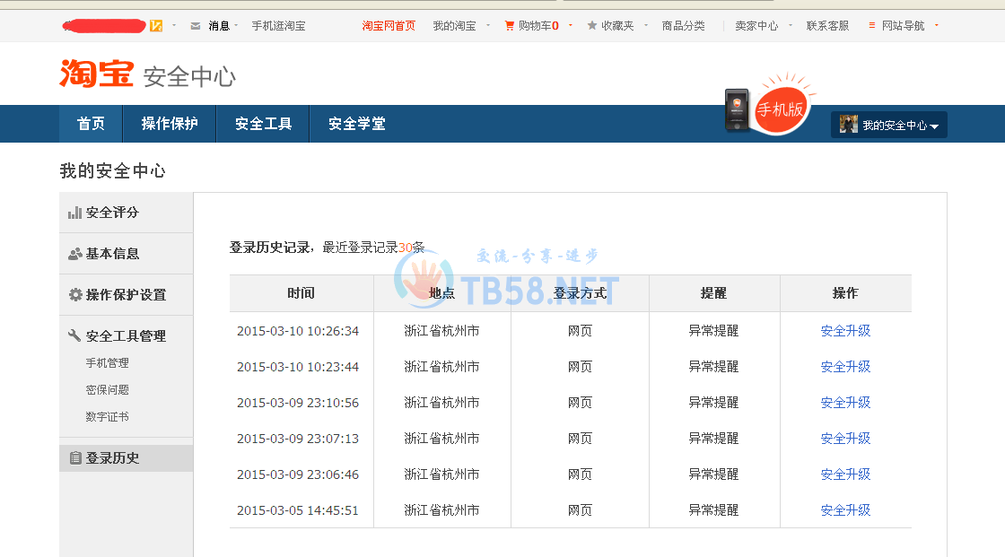Click 手机管理 in the sidebar submenu
The height and width of the screenshot is (557, 1005).
pos(109,362)
